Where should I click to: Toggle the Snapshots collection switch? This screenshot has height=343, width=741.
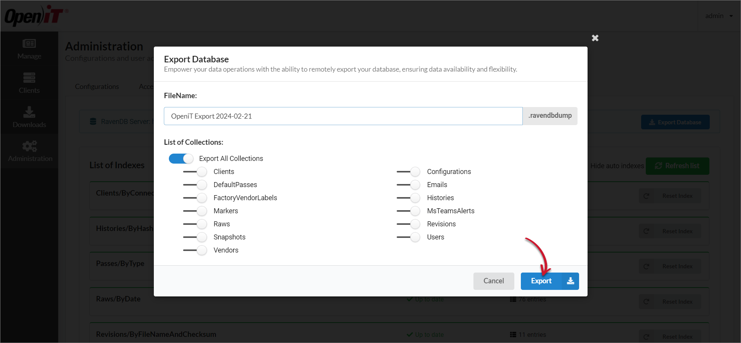point(195,237)
